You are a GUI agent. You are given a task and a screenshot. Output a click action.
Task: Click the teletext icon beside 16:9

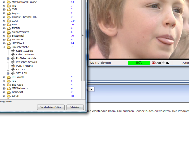tap(163, 63)
